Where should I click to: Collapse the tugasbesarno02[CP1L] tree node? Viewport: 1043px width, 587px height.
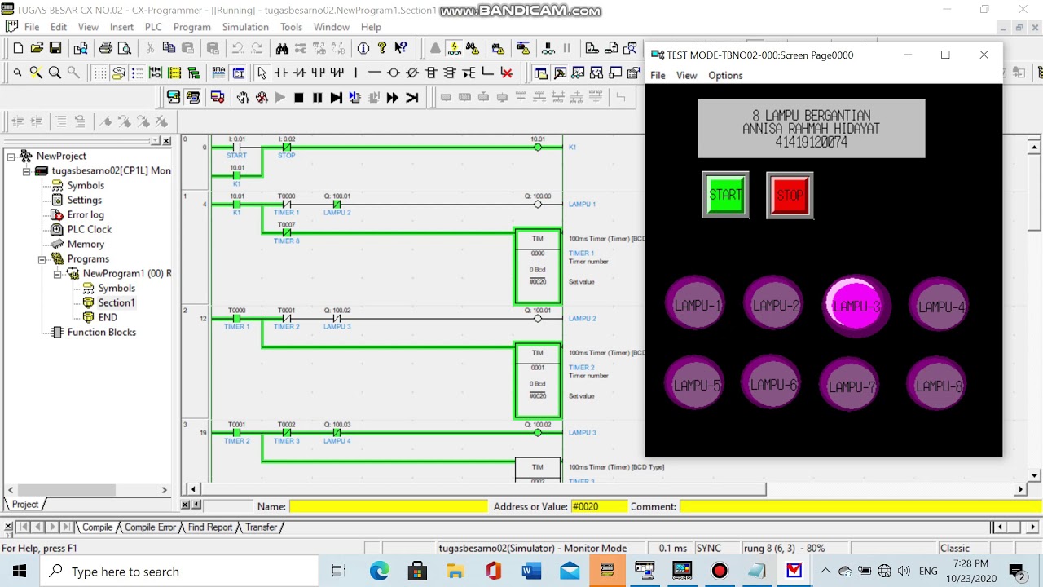(26, 170)
